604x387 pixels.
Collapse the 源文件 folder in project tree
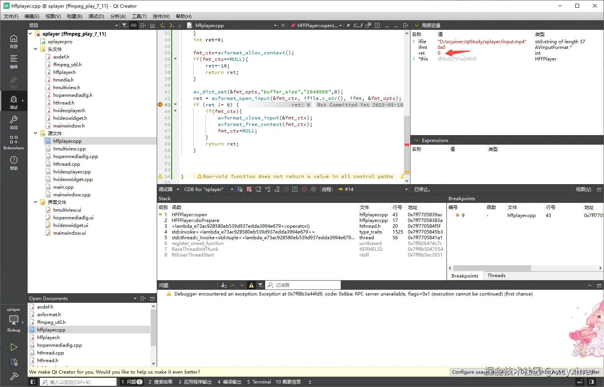click(x=36, y=133)
